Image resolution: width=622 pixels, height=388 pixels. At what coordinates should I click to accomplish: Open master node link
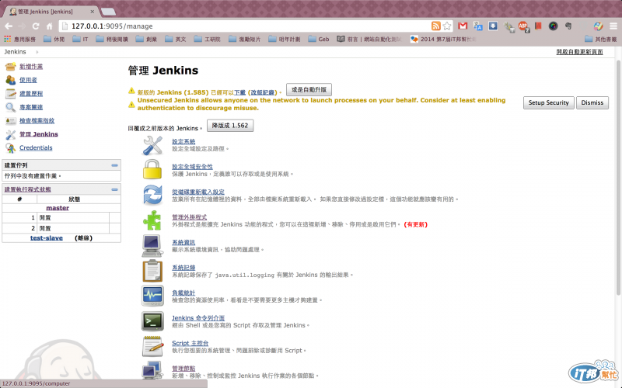point(58,208)
